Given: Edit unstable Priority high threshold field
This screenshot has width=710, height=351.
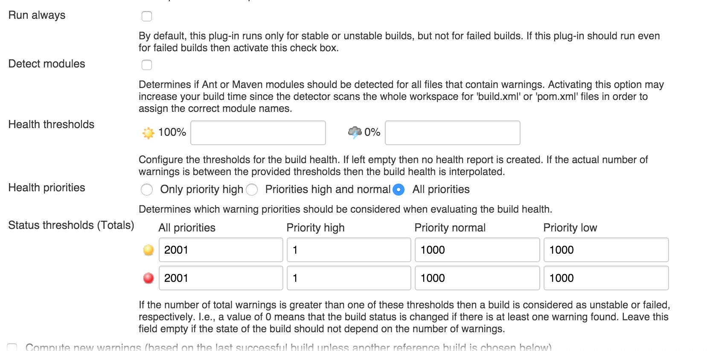Looking at the screenshot, I should 349,250.
